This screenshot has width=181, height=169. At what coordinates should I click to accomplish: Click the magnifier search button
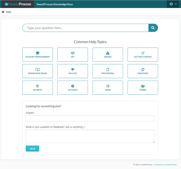(x=153, y=28)
